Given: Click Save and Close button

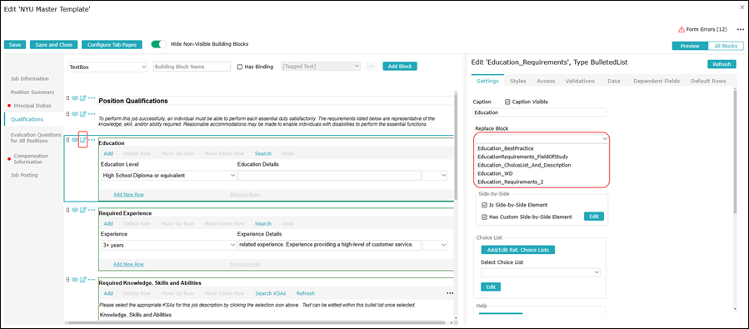Looking at the screenshot, I should [53, 44].
